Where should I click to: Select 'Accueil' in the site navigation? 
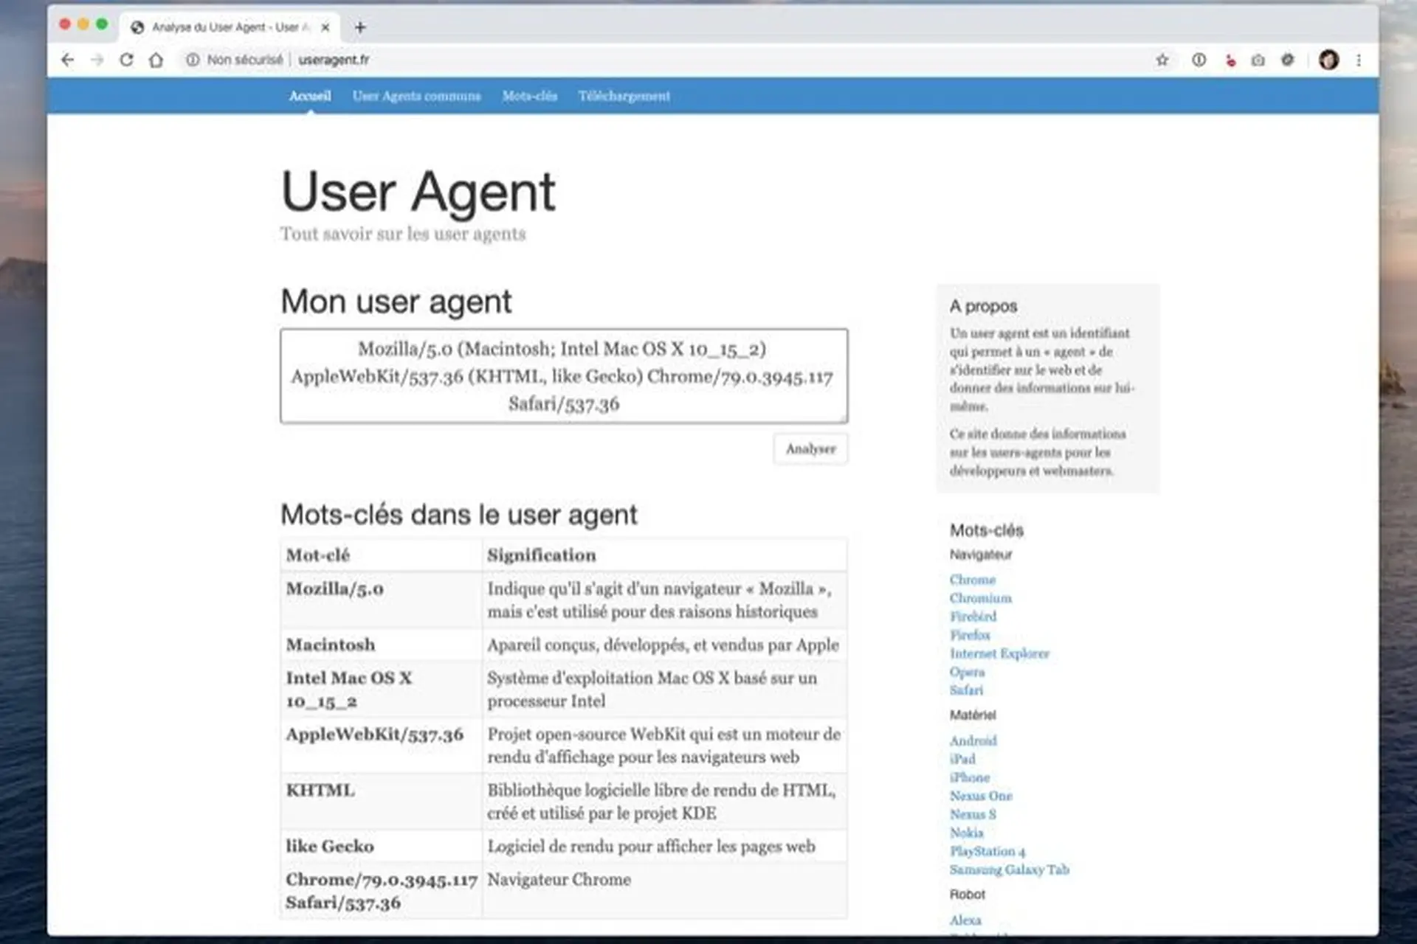pos(310,96)
